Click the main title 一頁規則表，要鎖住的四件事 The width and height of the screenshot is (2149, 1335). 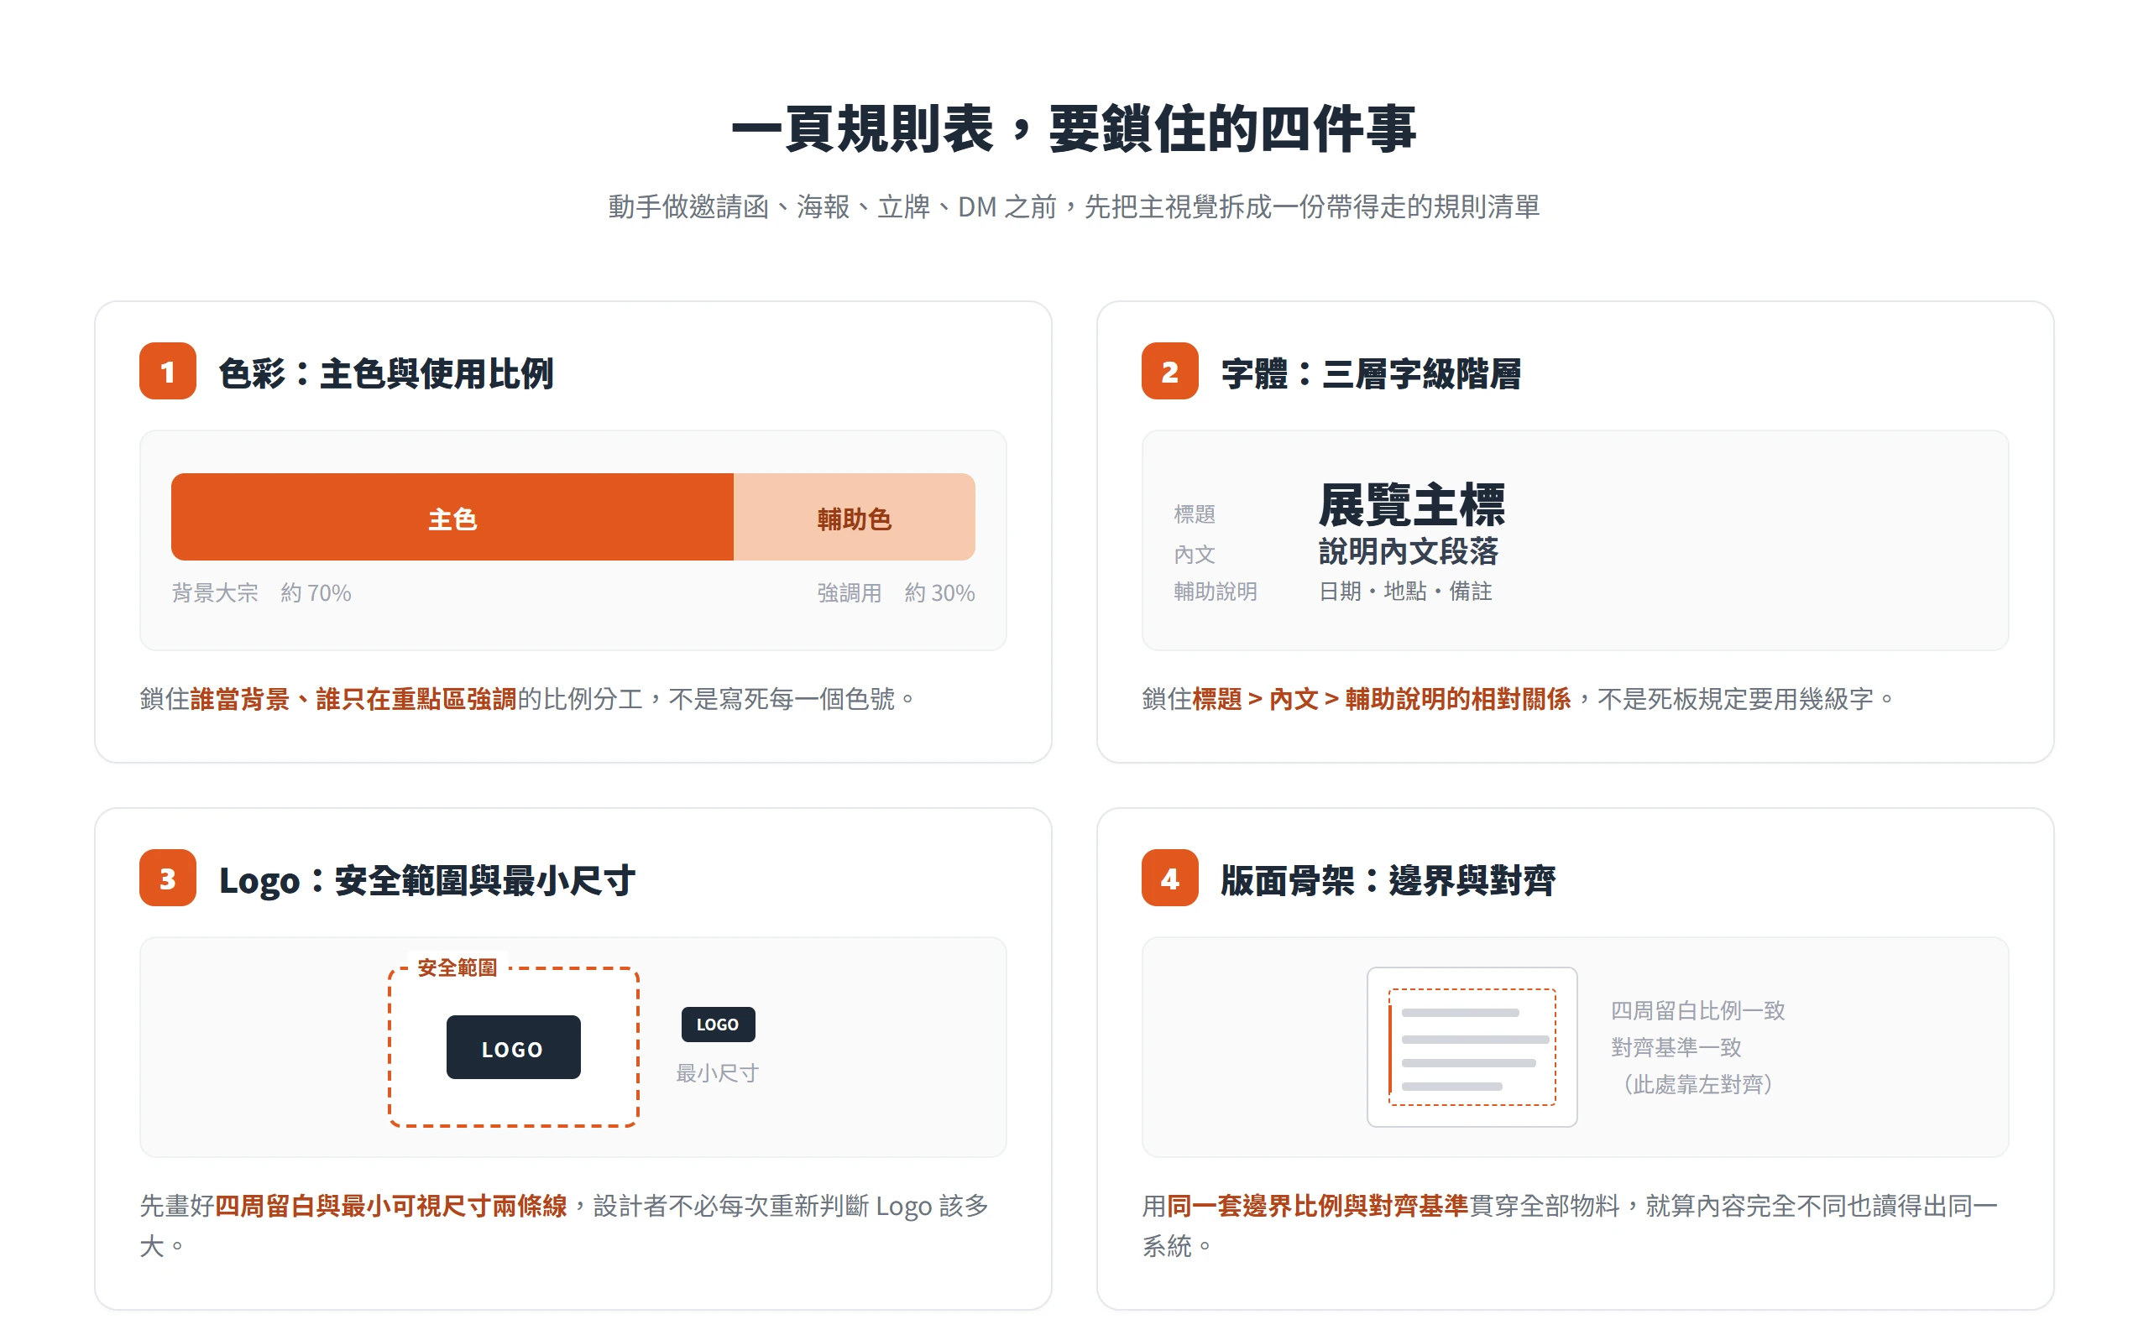pyautogui.click(x=1074, y=129)
